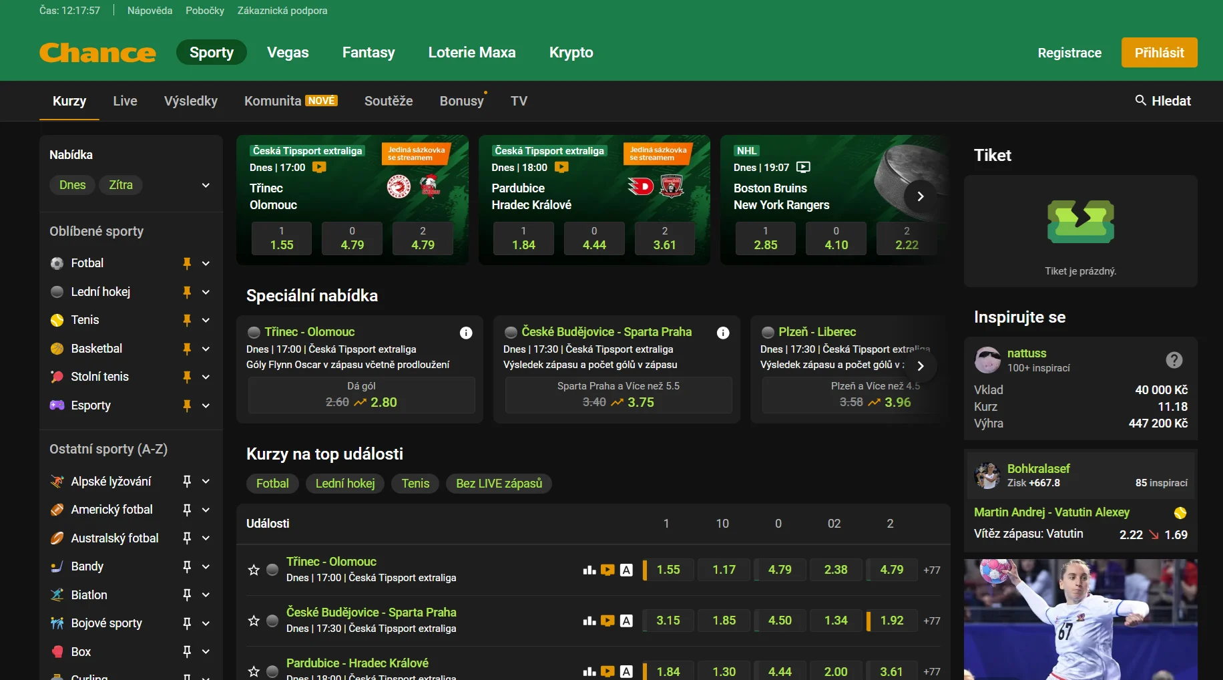
Task: Open the Vegas section in the top menu
Action: [288, 52]
